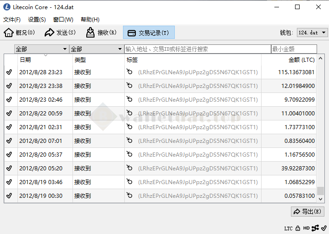Open the 文件(F) menu

click(12, 20)
